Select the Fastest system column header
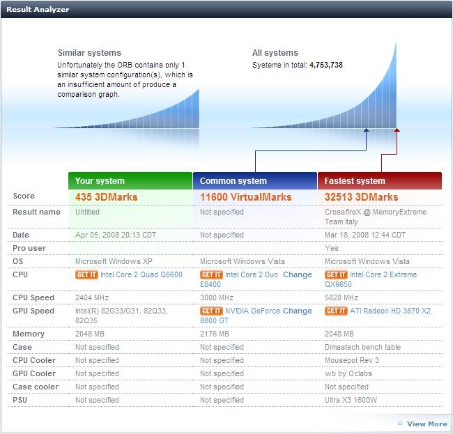This screenshot has height=434, width=453. pyautogui.click(x=380, y=180)
